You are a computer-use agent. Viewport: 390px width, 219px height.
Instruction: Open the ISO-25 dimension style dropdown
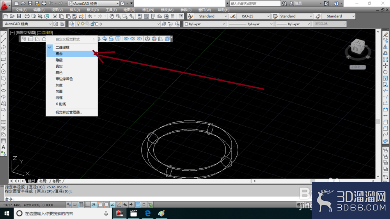tap(253, 16)
